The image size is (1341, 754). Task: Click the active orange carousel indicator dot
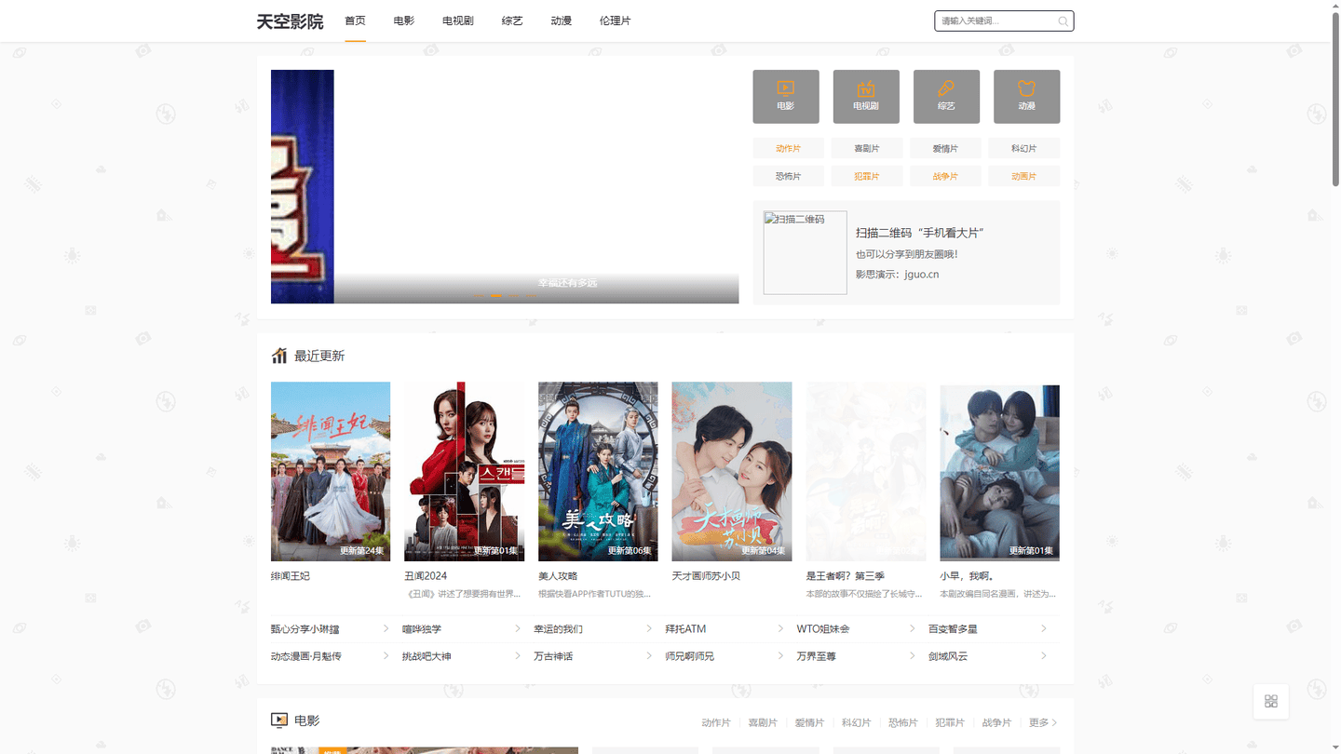(496, 295)
